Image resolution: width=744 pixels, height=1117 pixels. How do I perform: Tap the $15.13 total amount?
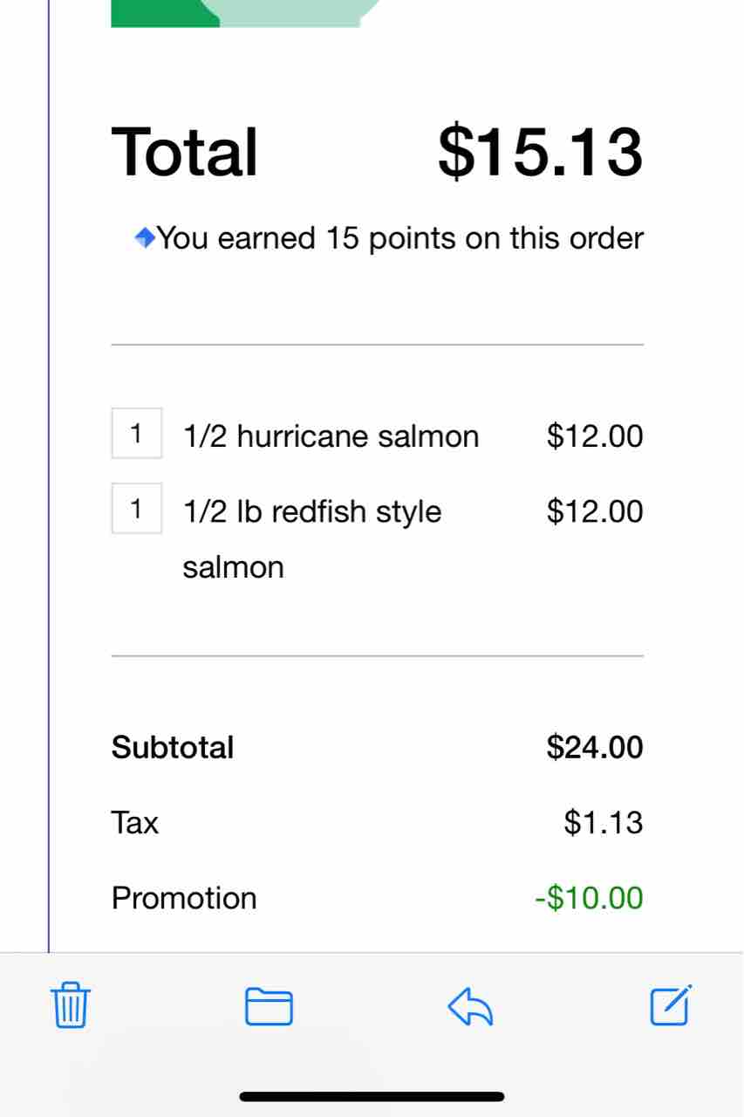pos(541,152)
